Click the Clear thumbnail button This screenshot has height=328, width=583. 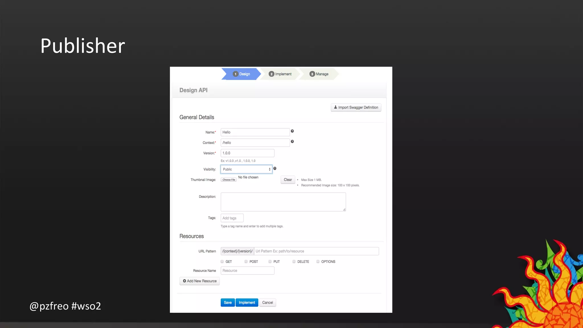point(288,180)
